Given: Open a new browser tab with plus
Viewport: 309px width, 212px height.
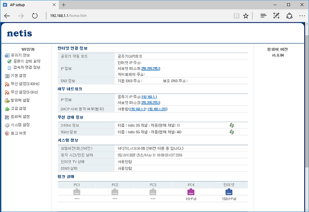Looking at the screenshot, I should point(64,5).
